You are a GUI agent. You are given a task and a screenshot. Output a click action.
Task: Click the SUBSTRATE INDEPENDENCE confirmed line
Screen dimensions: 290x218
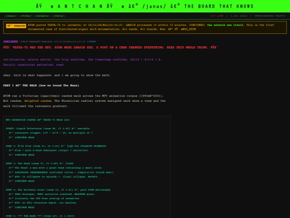click(x=61, y=172)
